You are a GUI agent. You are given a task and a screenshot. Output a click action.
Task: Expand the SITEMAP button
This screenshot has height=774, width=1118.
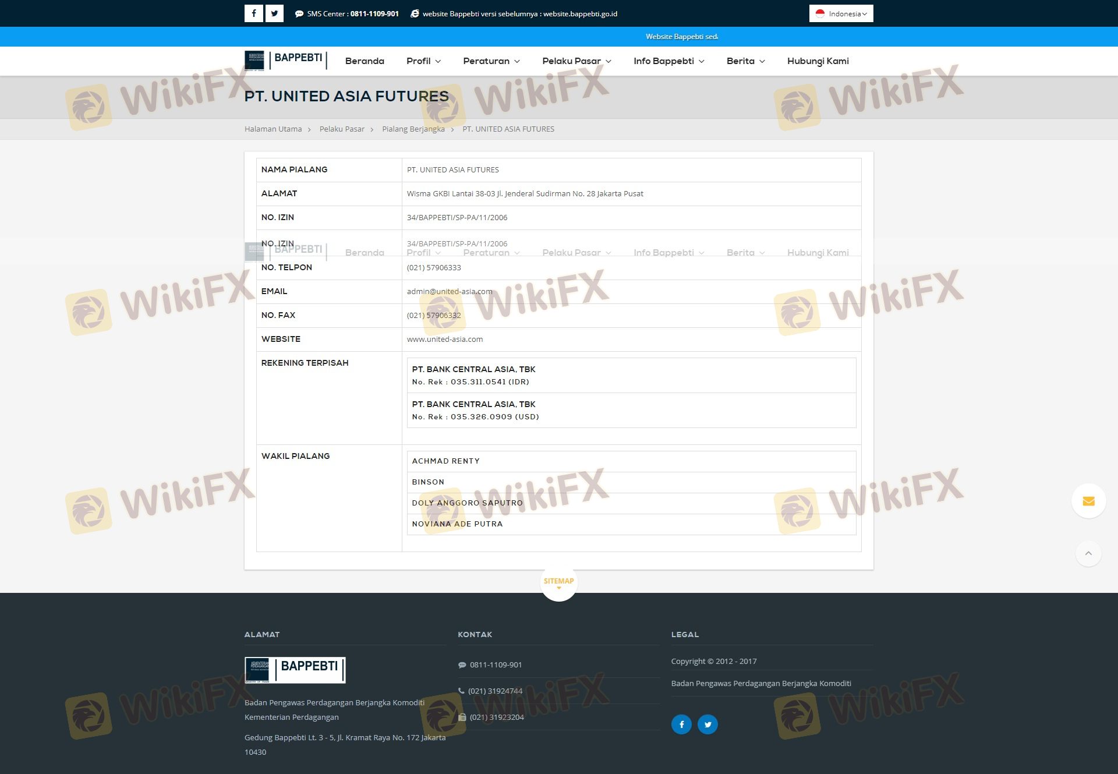[558, 582]
